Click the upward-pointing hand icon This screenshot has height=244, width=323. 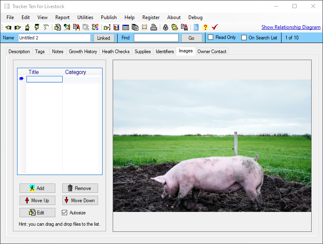(x=27, y=27)
